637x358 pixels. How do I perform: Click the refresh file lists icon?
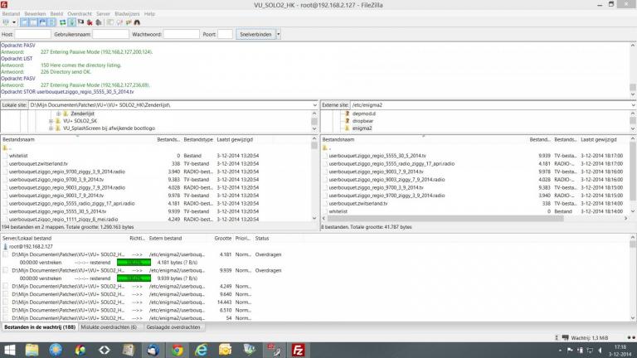click(x=62, y=22)
